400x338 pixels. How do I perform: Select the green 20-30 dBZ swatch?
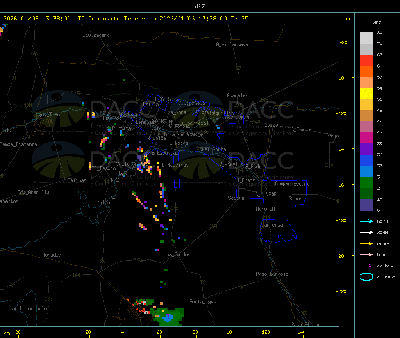click(366, 182)
